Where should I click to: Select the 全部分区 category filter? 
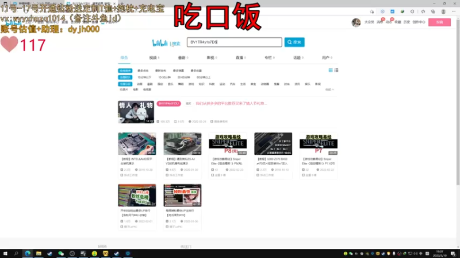tap(125, 84)
